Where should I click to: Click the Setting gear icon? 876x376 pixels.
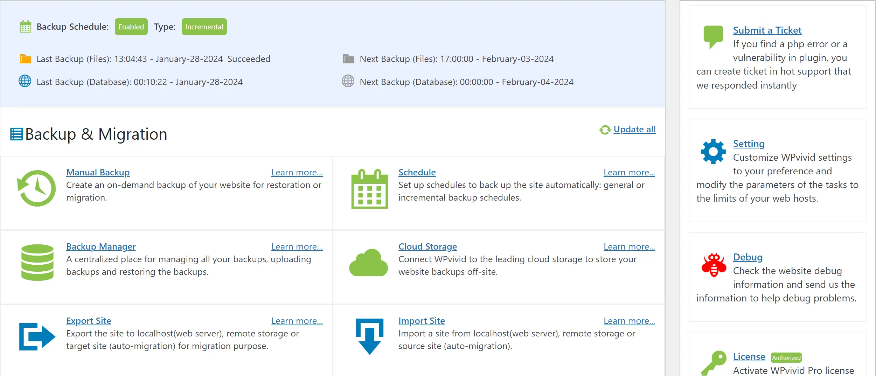(713, 151)
